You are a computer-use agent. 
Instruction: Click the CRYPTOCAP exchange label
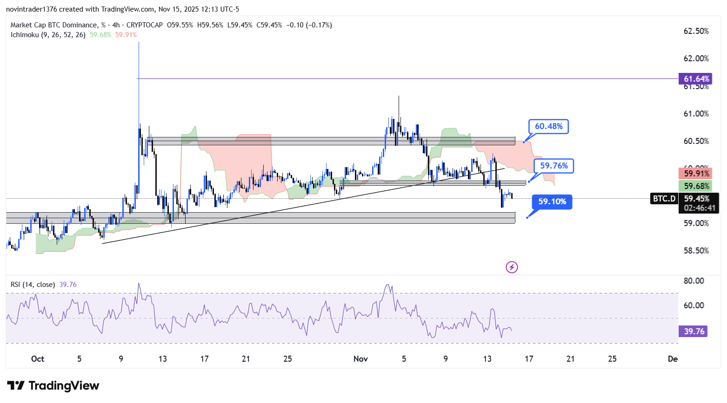[x=144, y=25]
